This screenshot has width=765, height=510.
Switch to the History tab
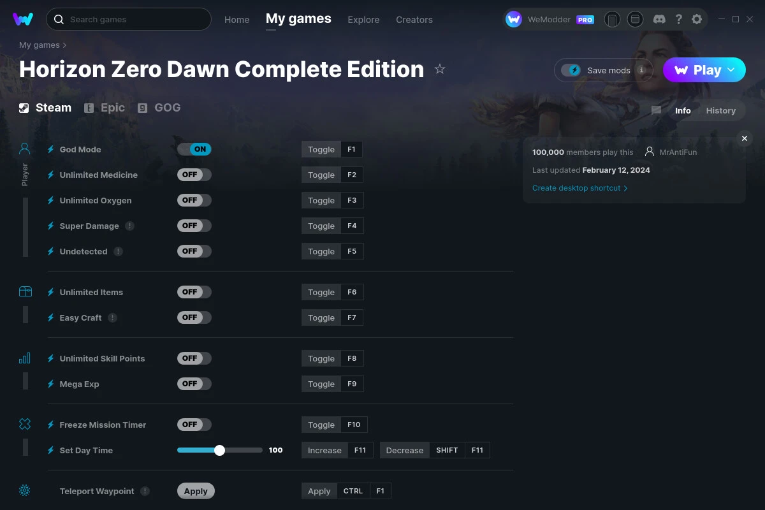pos(720,110)
